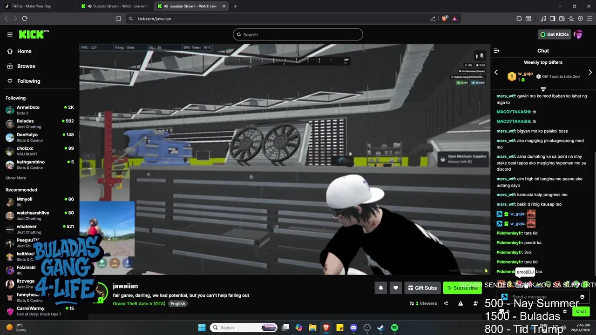Viewport: 596px width, 335px height.
Task: Open Browse in sidebar
Action: pos(21,66)
